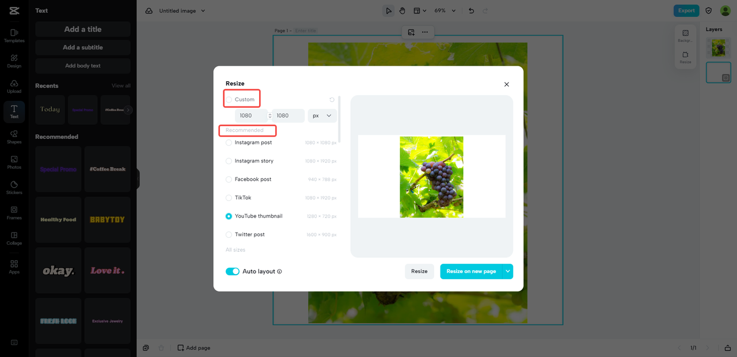The height and width of the screenshot is (357, 737).
Task: Choose the BABYTOY text style preset
Action: 107,219
